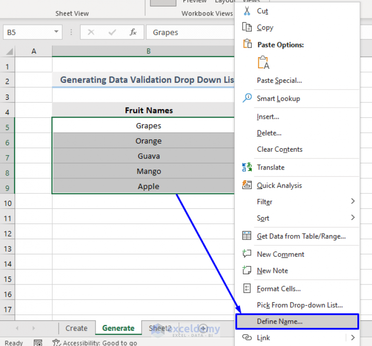372x346 pixels.
Task: Switch to the Create sheet tab
Action: (77, 328)
